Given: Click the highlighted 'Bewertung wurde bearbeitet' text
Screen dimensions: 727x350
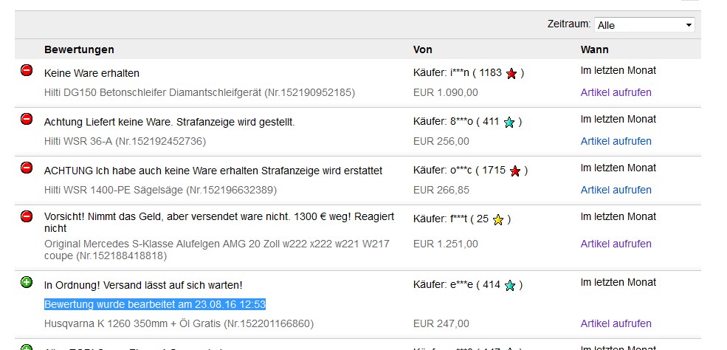Looking at the screenshot, I should point(155,304).
